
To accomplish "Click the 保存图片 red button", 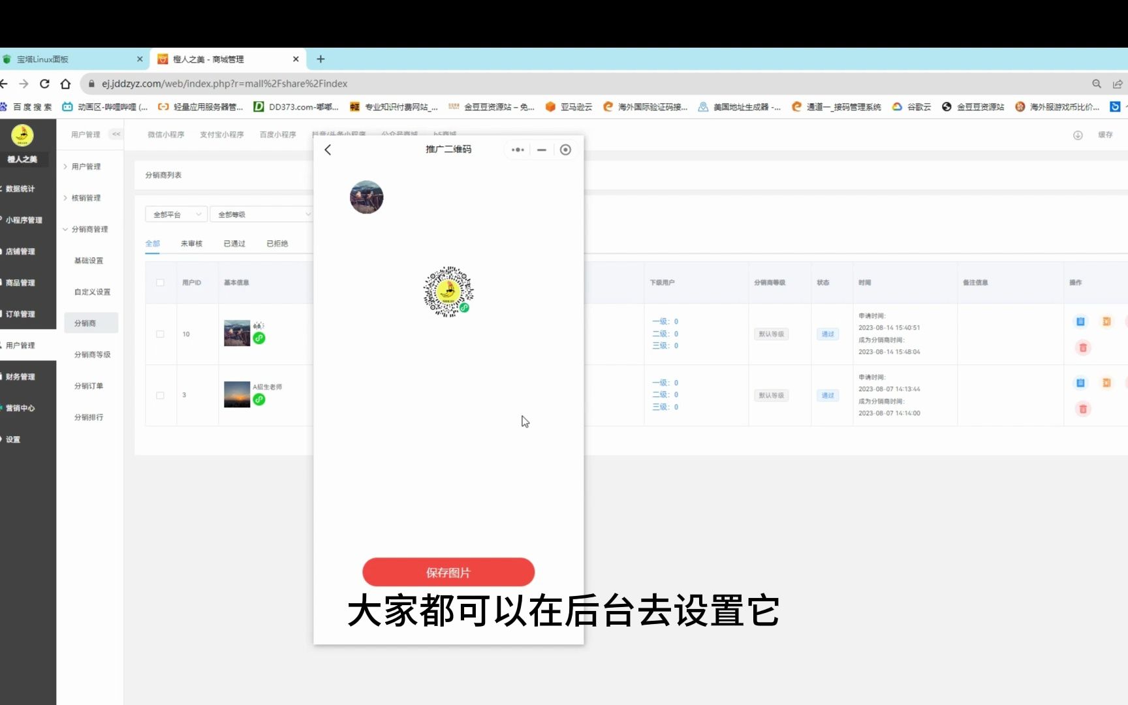I will pyautogui.click(x=448, y=572).
